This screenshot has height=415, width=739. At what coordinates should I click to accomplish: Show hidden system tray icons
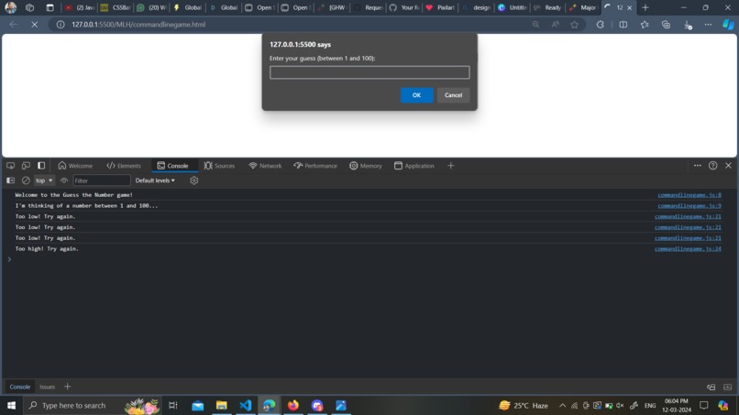562,405
